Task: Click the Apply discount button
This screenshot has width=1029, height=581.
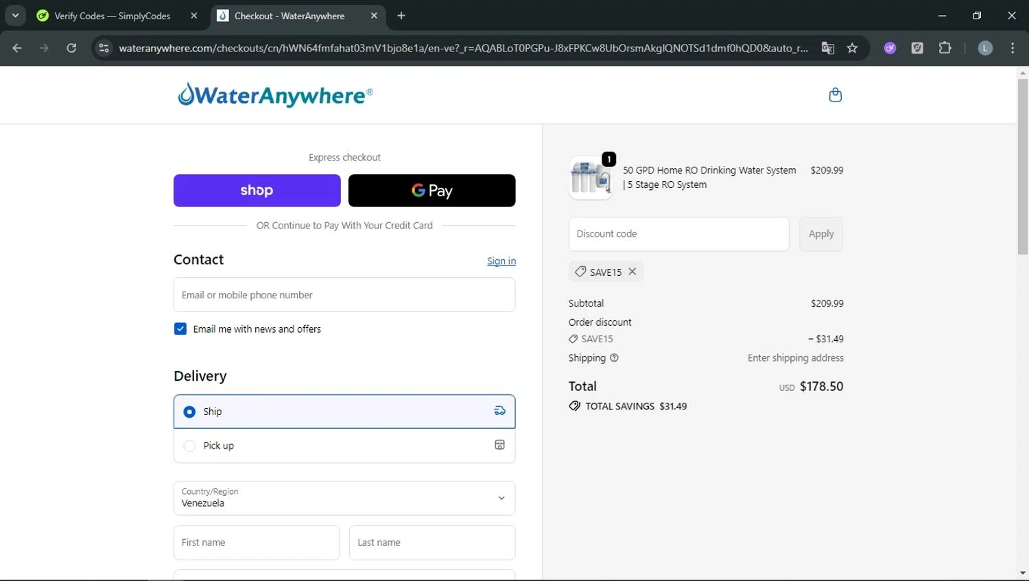Action: click(x=821, y=234)
